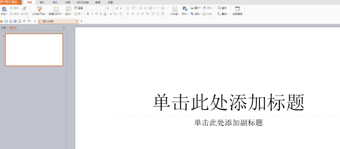This screenshot has width=340, height=149.
Task: Click the print preview quick access icon
Action: pyautogui.click(x=20, y=21)
